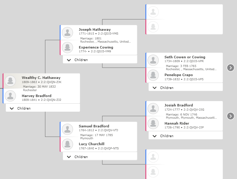The height and width of the screenshot is (179, 237).
Task: Click Wealthy C. Hathaway's avatar icon
Action: [10, 81]
